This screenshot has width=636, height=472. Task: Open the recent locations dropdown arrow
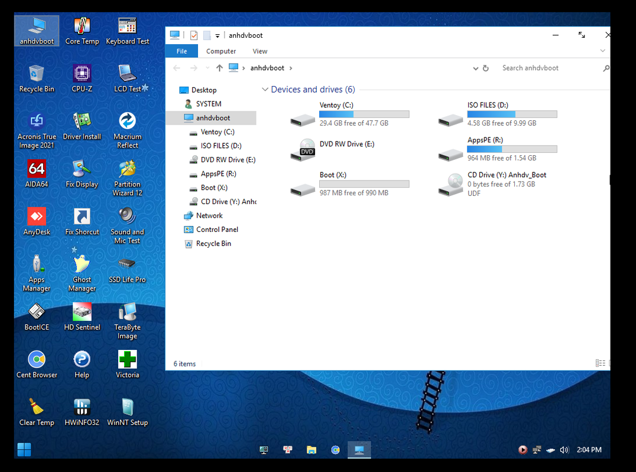coord(207,68)
